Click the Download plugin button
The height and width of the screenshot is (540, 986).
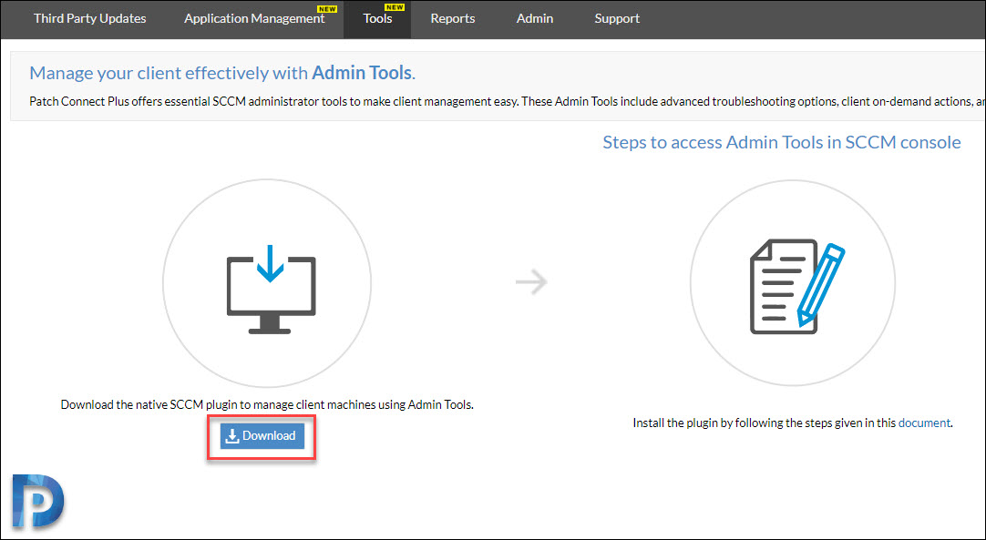click(262, 435)
